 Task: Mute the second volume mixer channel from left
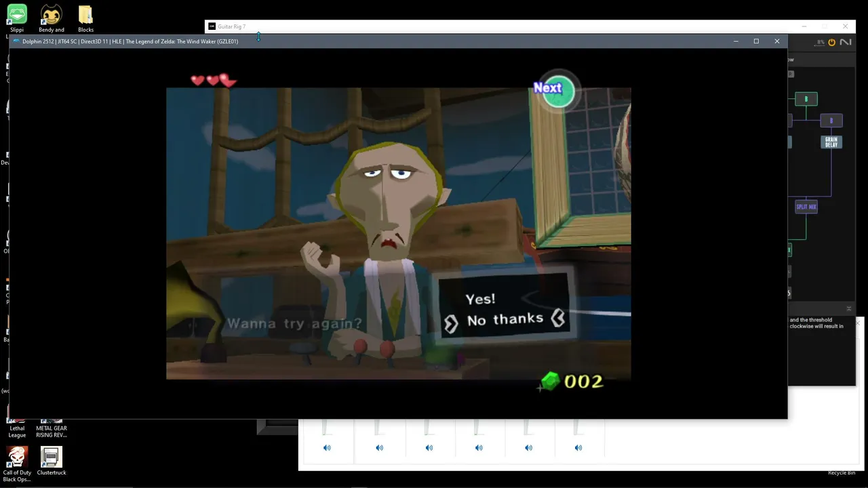[379, 447]
